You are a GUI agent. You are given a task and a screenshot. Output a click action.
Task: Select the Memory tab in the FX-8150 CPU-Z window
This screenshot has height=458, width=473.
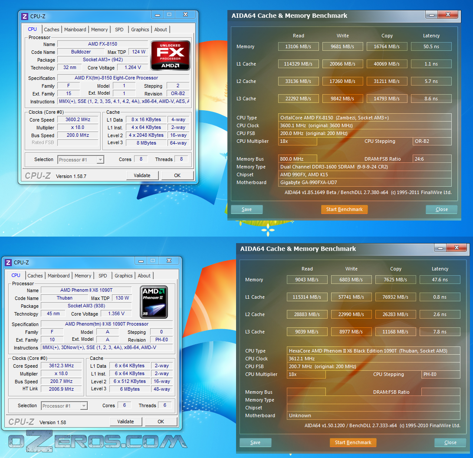(x=99, y=30)
